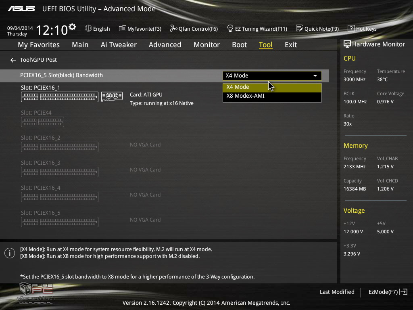413x310 pixels.
Task: Click Ratio value 30x
Action: point(347,124)
